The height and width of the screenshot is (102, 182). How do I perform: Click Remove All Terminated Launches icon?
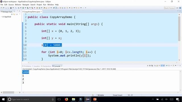[x=152, y=65]
